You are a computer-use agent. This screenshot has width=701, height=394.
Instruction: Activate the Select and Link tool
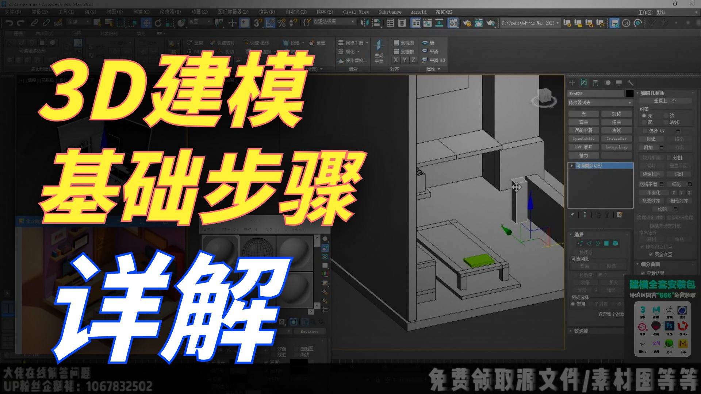pos(35,23)
